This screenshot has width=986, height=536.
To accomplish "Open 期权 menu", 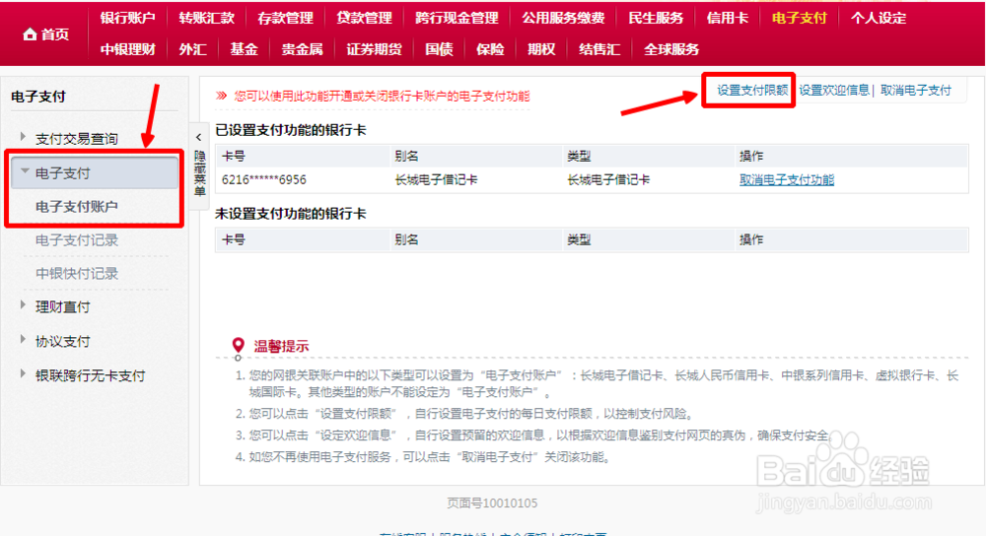I will [x=540, y=49].
